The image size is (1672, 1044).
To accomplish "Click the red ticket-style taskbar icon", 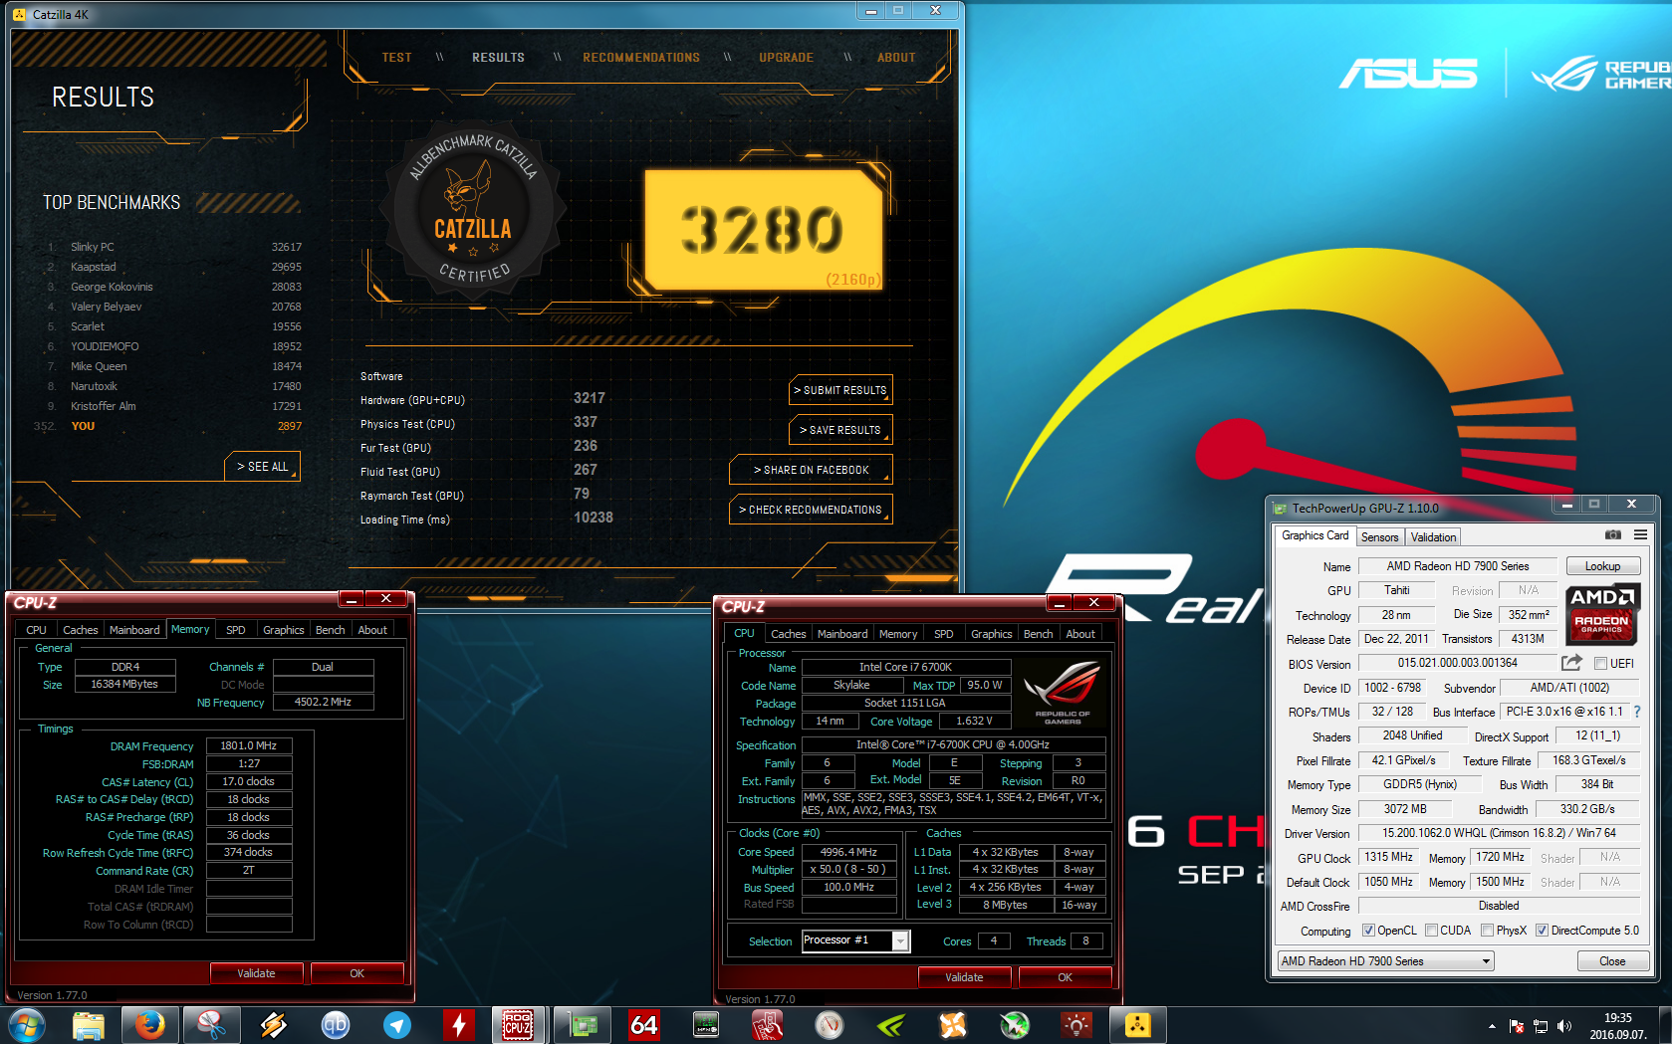I will coord(768,1025).
